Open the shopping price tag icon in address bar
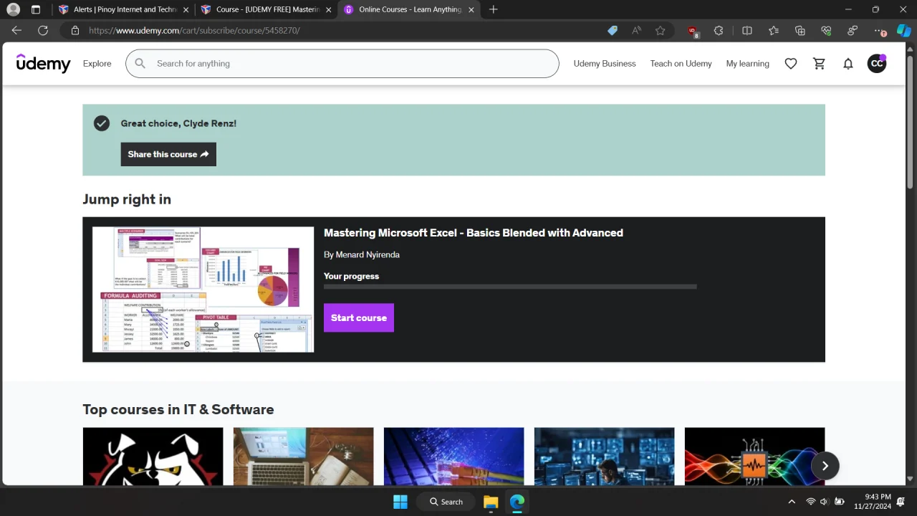This screenshot has width=917, height=516. (613, 31)
